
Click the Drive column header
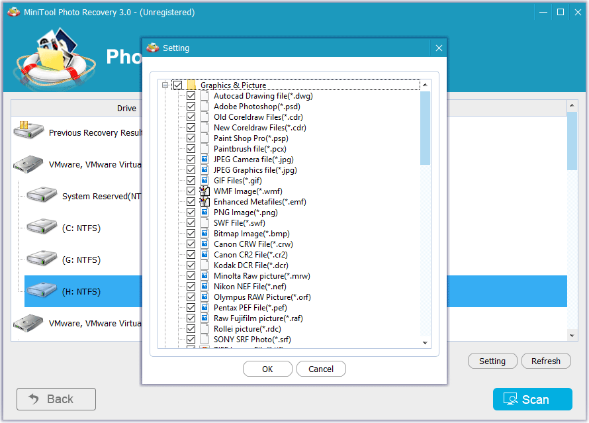tap(126, 108)
